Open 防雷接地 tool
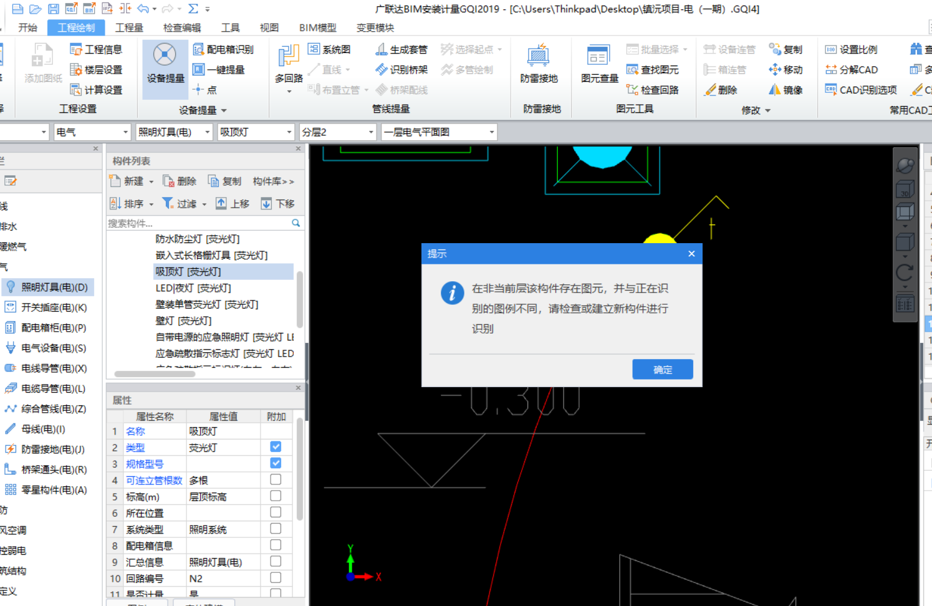The image size is (932, 606). [539, 63]
